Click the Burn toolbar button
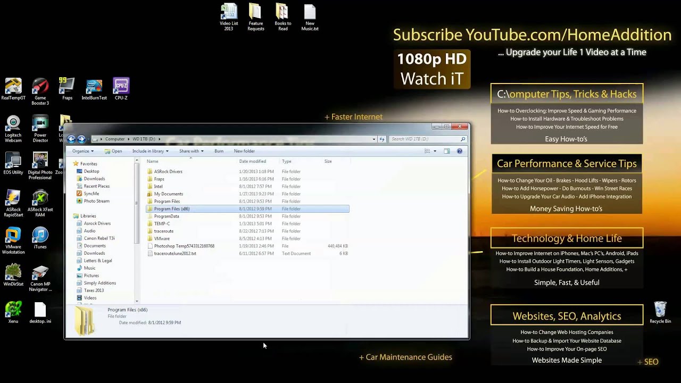 point(219,151)
